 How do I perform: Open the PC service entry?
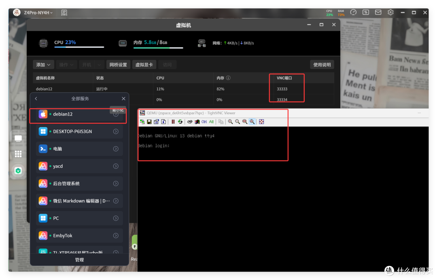tap(79, 218)
